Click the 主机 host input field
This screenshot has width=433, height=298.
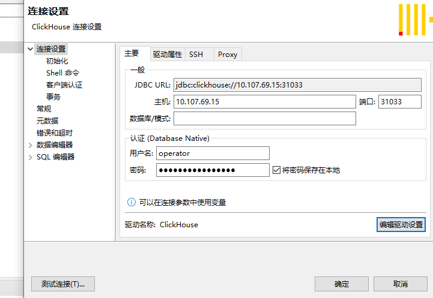tap(265, 102)
